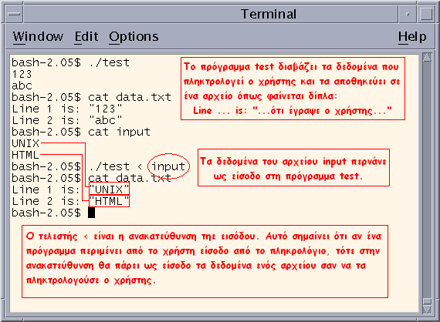Open the Help menu
The image size is (440, 322).
pyautogui.click(x=412, y=37)
